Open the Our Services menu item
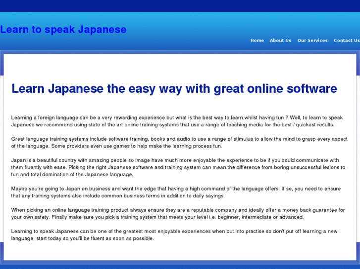Image resolution: width=360 pixels, height=269 pixels. pos(312,40)
